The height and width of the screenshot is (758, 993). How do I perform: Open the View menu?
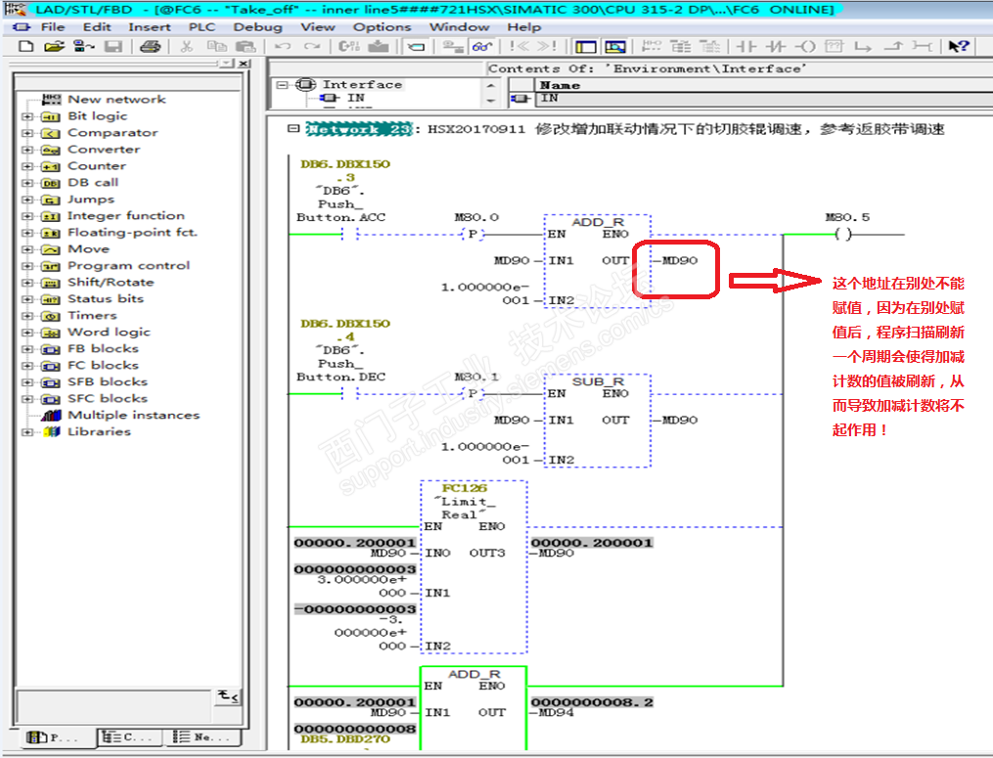[x=318, y=27]
